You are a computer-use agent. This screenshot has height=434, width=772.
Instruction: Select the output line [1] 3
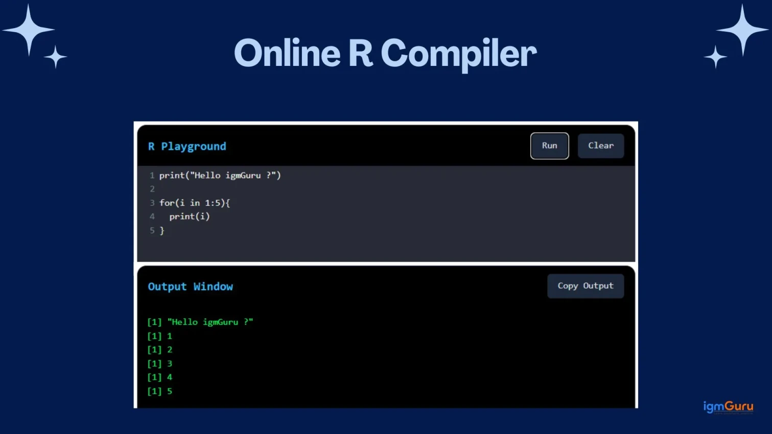160,364
